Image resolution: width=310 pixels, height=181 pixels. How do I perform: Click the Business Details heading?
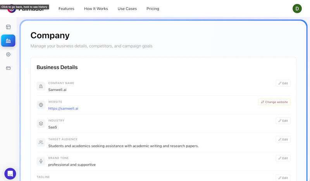pyautogui.click(x=57, y=67)
